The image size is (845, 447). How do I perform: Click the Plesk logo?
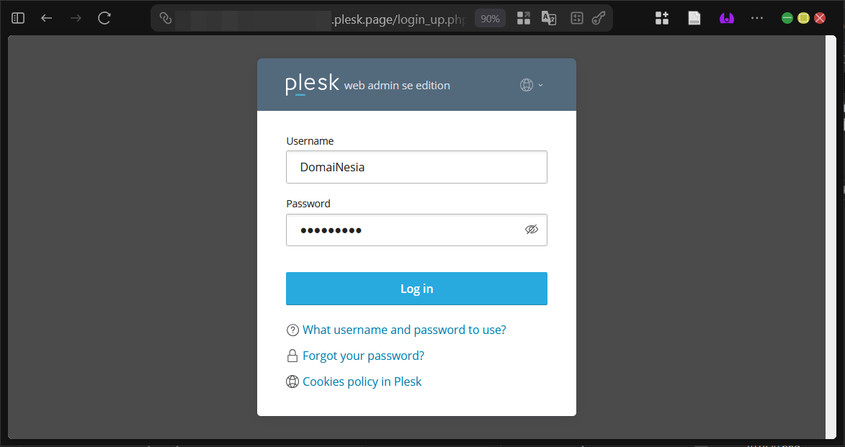pos(311,83)
